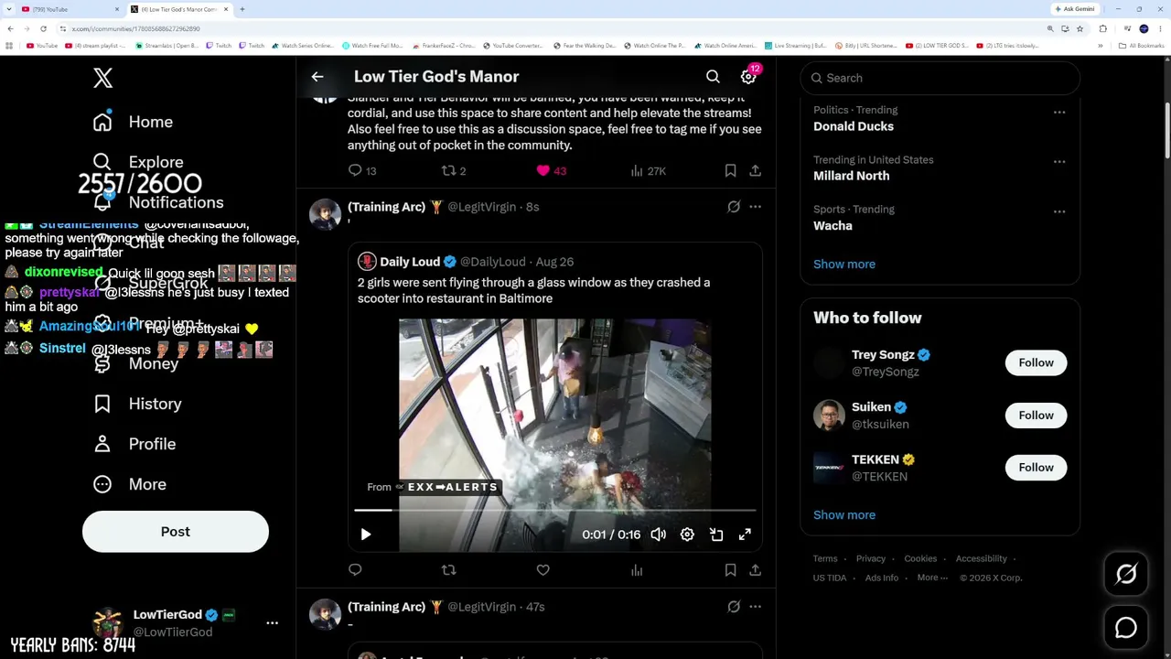Open more options for Wacha trend
Viewport: 1171px width, 659px height.
[x=1059, y=211]
